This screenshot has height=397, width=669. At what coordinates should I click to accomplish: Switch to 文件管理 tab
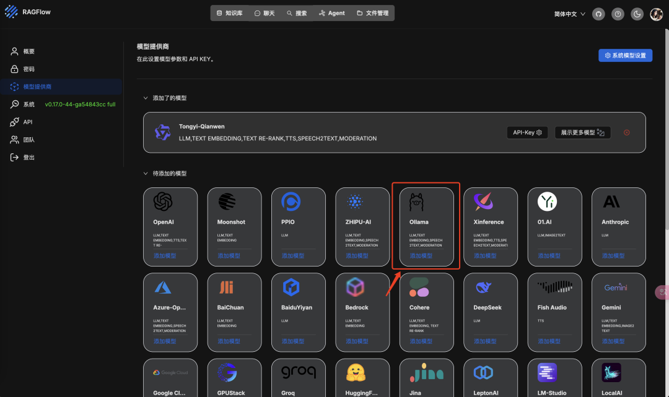point(372,13)
